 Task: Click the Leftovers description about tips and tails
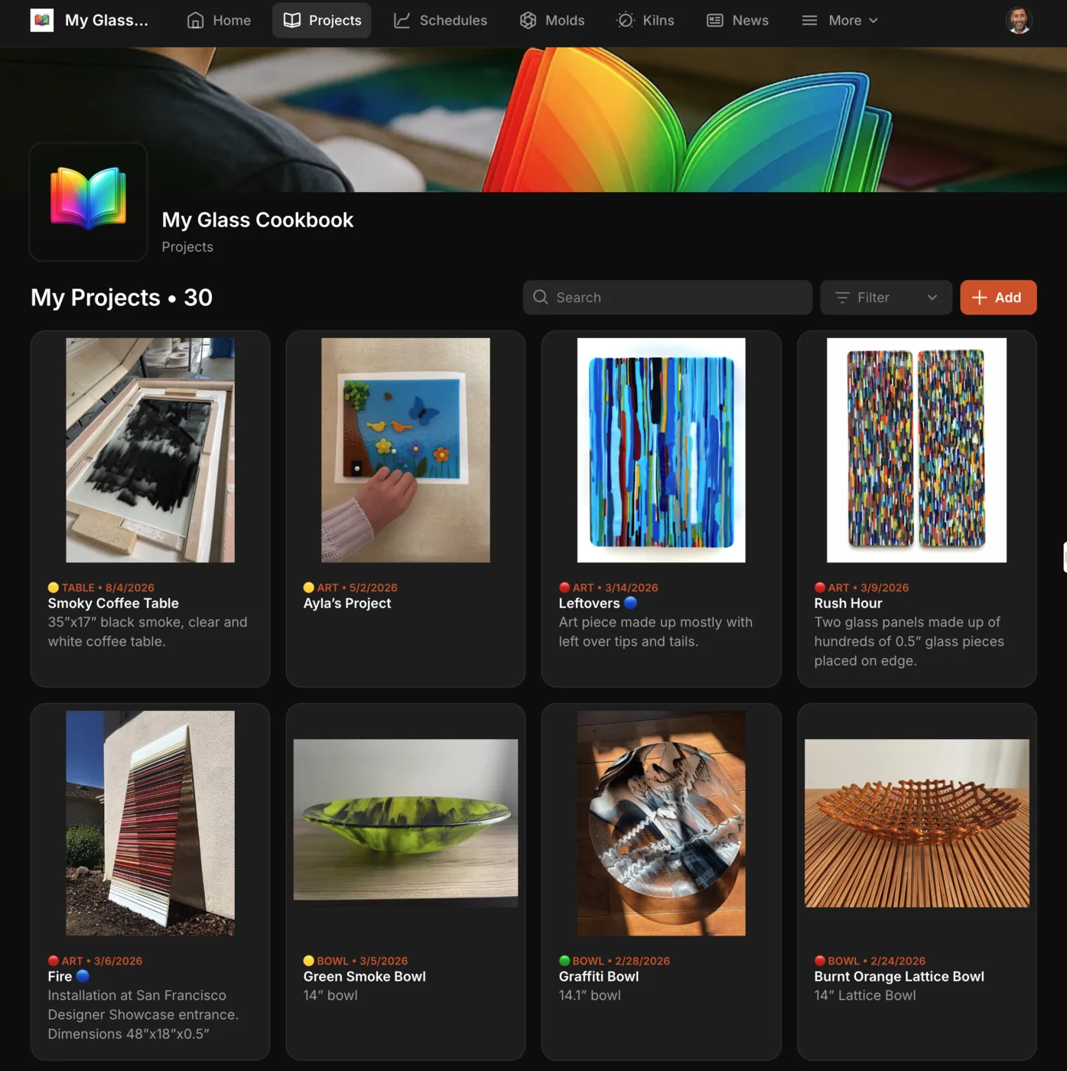[655, 632]
